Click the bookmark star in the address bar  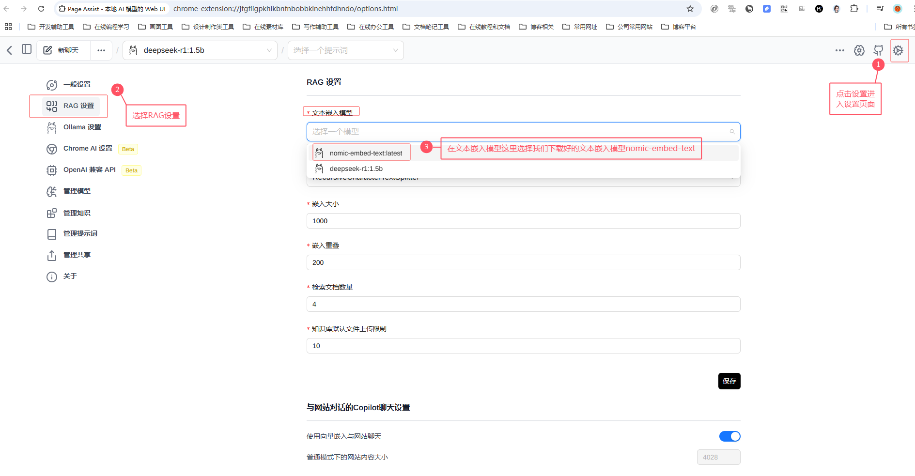pos(691,9)
